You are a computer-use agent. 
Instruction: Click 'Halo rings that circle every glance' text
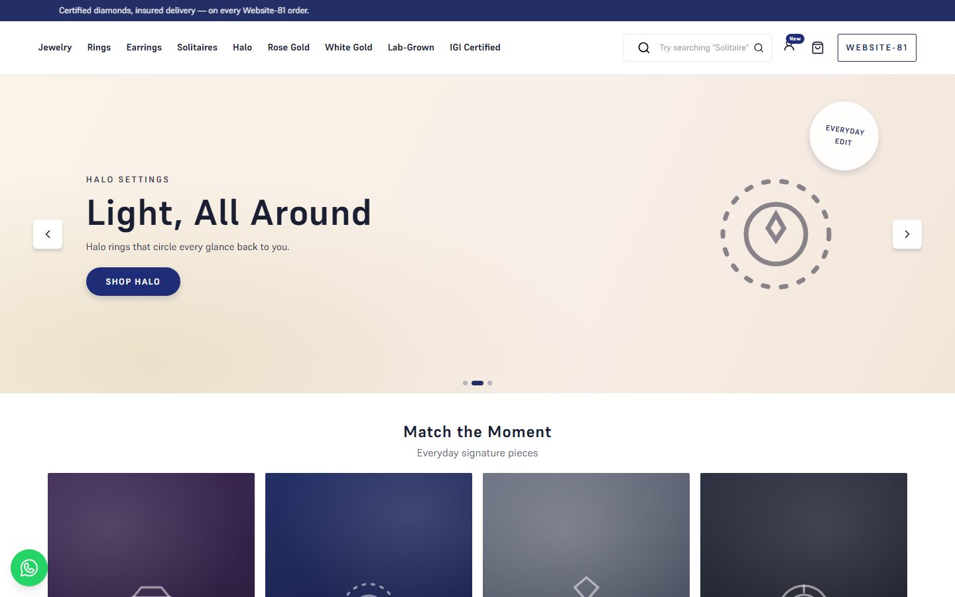pos(188,247)
